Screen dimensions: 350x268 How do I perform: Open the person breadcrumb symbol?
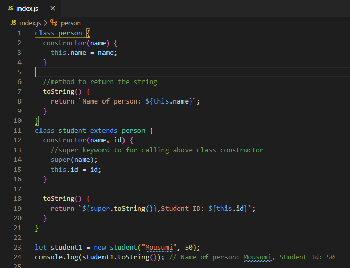[x=71, y=23]
